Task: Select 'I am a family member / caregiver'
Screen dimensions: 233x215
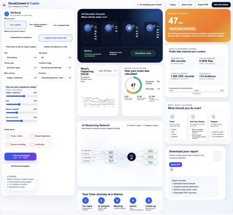Action: [x=38, y=25]
